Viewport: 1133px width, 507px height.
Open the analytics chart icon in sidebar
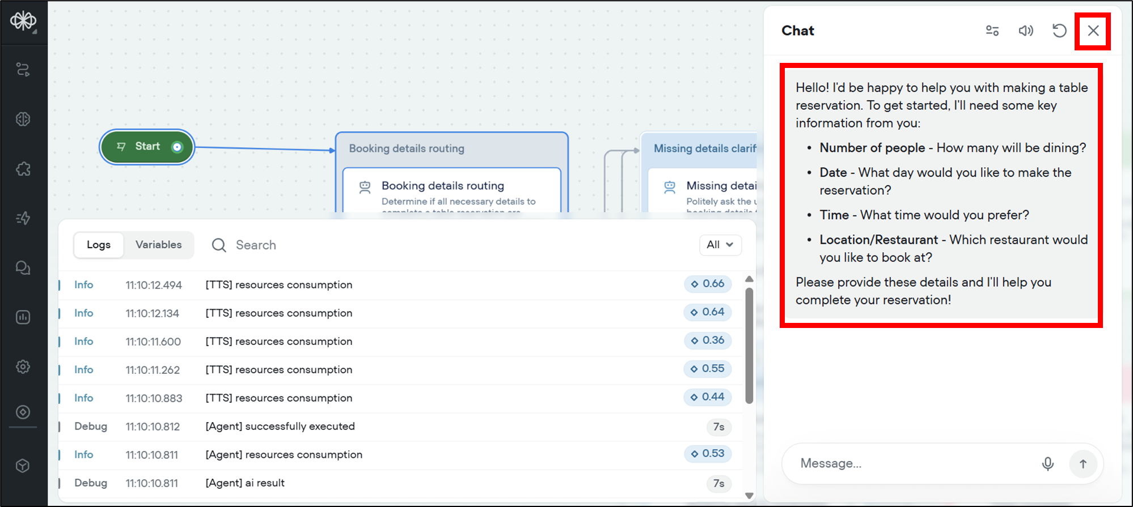23,317
